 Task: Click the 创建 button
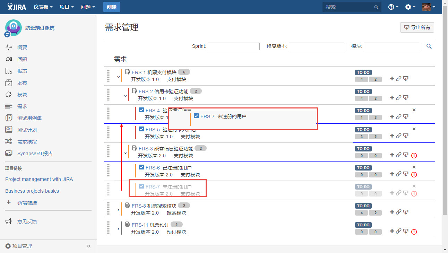(112, 7)
